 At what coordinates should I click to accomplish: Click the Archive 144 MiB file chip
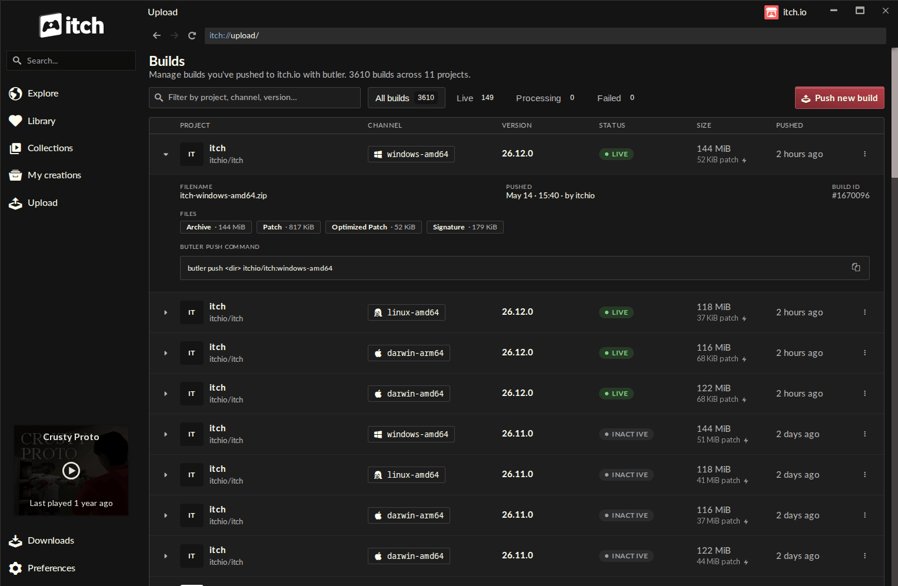216,227
